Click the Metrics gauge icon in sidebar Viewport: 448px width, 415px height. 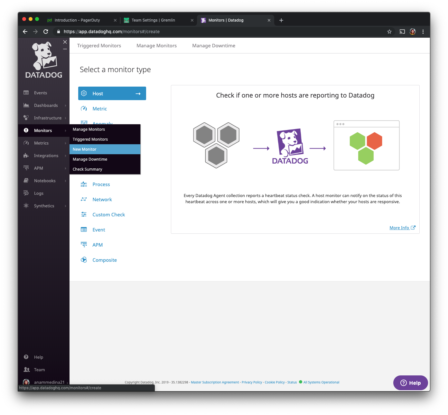point(26,143)
